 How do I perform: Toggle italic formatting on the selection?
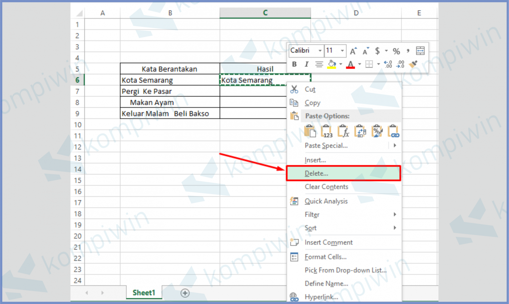click(x=307, y=64)
